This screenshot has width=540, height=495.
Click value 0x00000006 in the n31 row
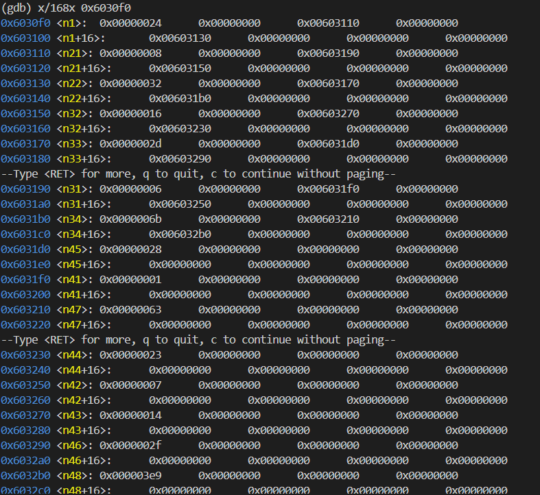coord(130,189)
